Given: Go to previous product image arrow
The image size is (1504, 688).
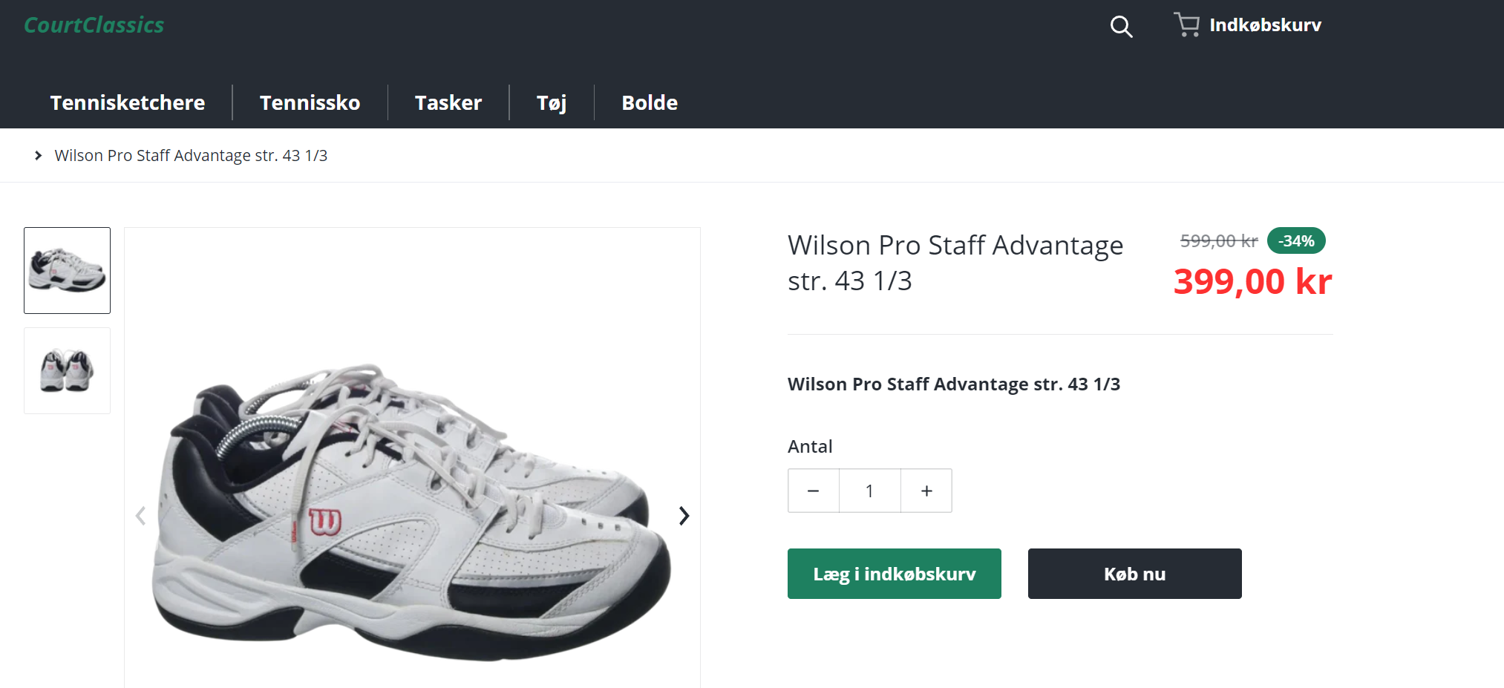Looking at the screenshot, I should click(140, 516).
